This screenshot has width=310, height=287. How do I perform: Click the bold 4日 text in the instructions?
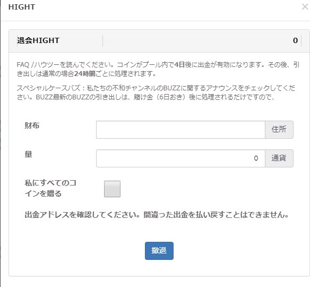coord(179,65)
